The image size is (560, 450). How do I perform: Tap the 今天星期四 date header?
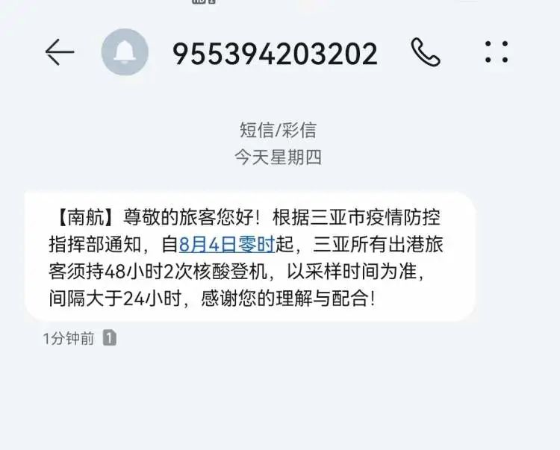click(x=278, y=157)
